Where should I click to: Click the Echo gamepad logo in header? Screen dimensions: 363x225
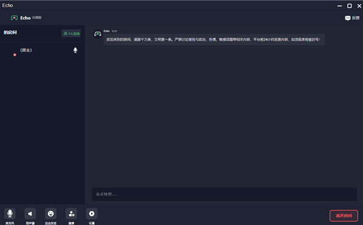click(x=14, y=18)
